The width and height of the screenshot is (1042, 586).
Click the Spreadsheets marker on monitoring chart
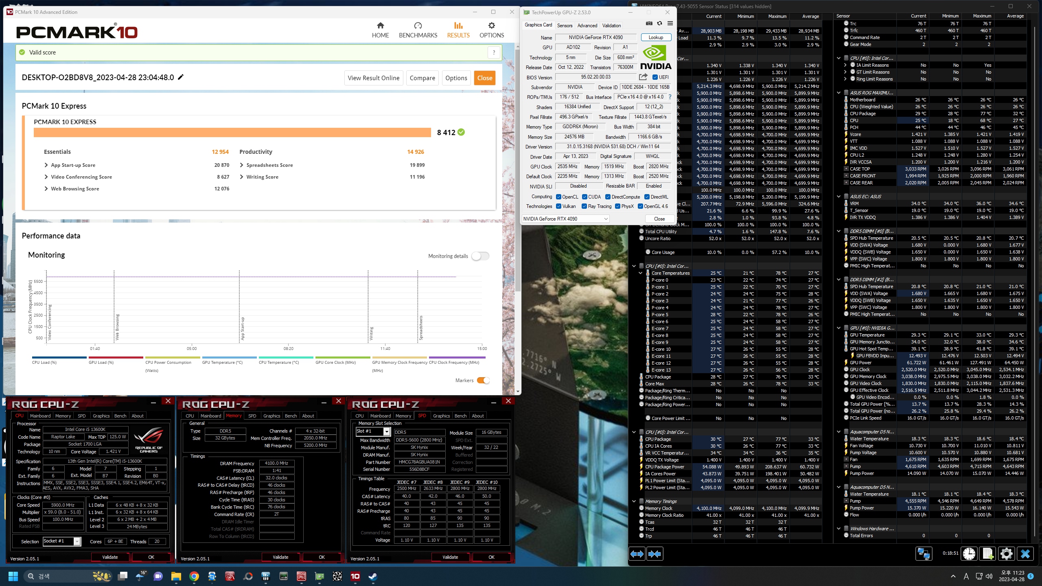click(421, 328)
